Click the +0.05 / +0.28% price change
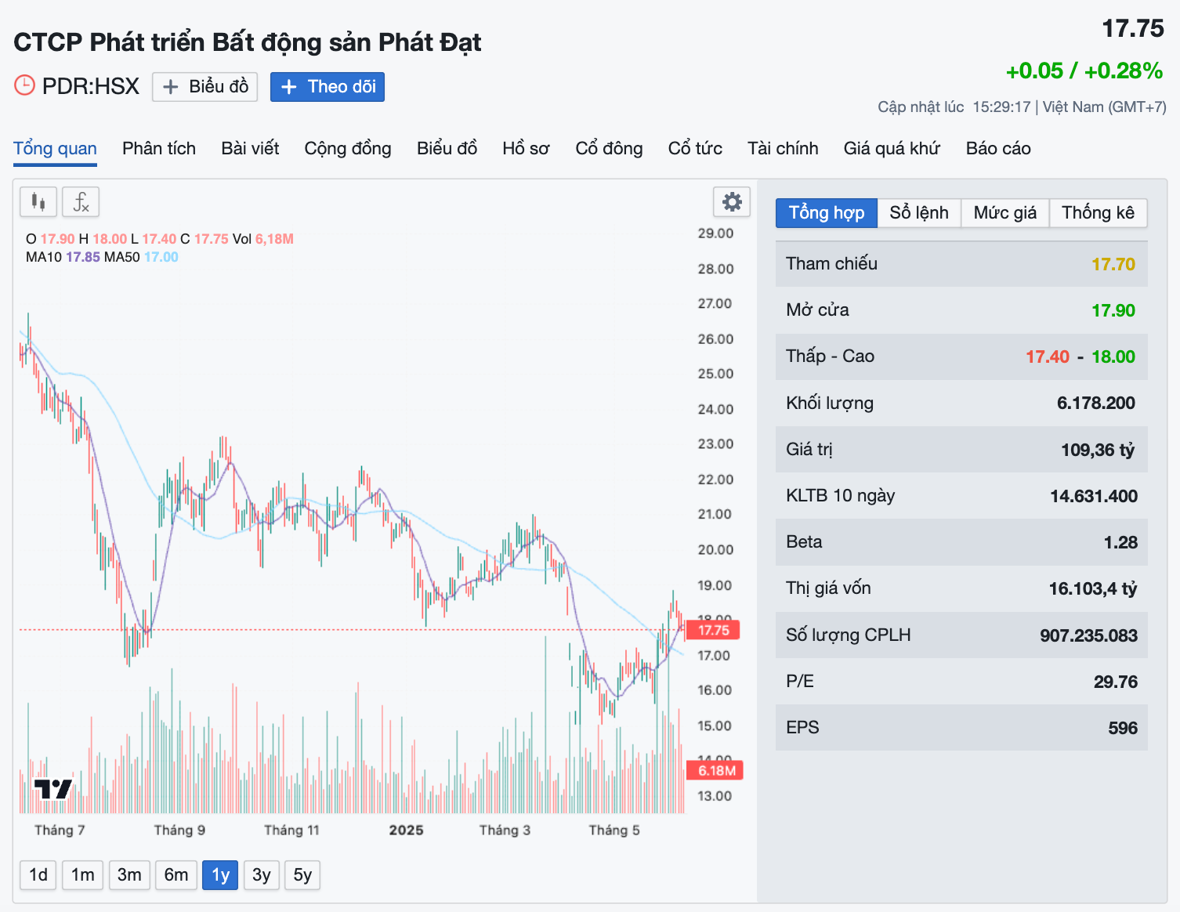The width and height of the screenshot is (1180, 912). (1084, 71)
